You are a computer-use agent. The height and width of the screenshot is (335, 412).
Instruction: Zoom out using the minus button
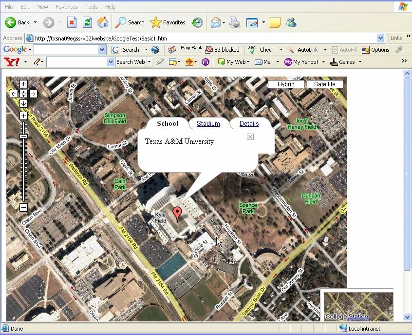24,207
